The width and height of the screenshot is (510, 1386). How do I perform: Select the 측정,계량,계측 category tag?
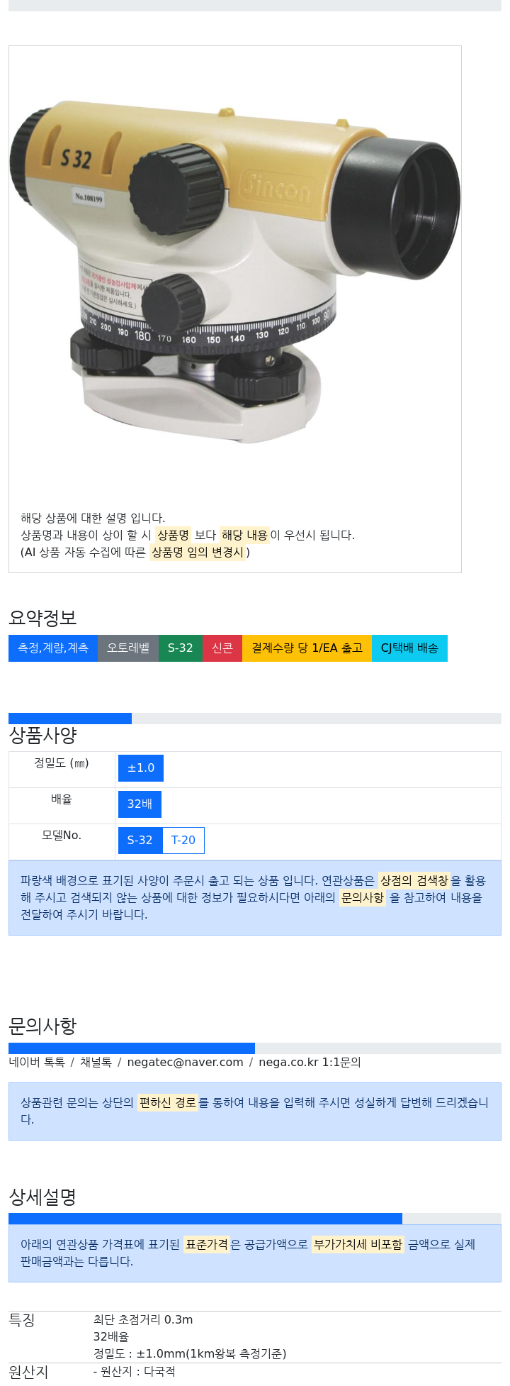coord(53,648)
